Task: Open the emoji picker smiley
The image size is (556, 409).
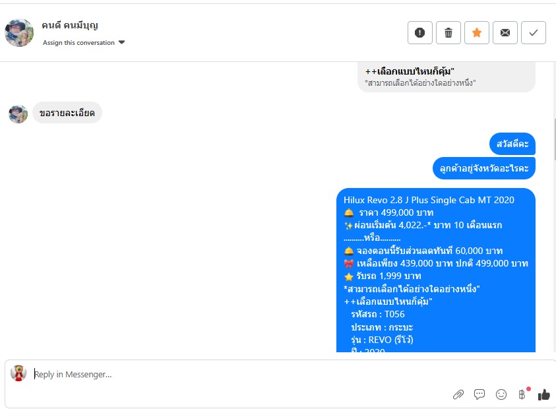Action: tap(501, 394)
